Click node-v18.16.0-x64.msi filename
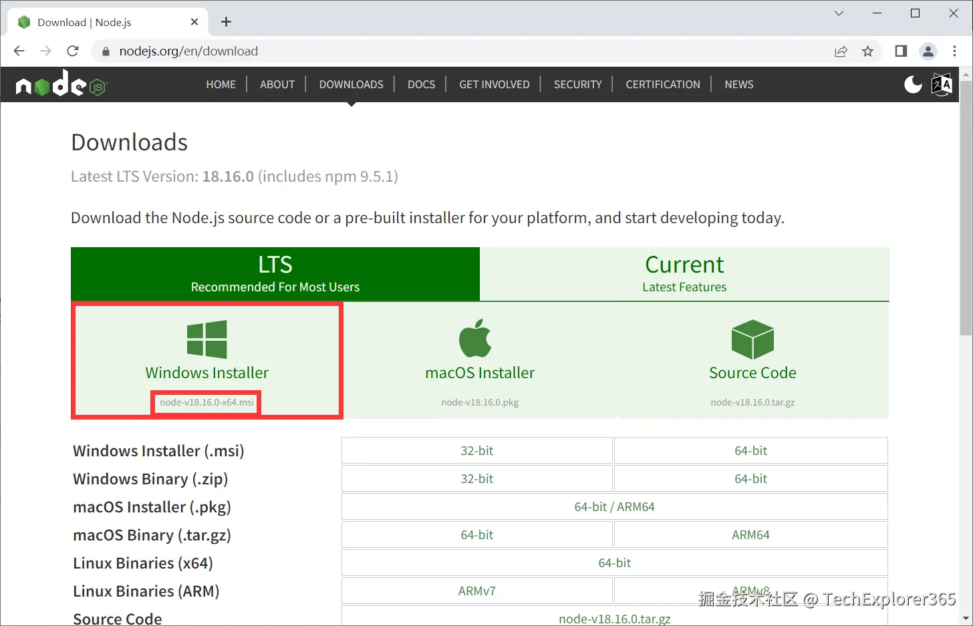 [207, 402]
